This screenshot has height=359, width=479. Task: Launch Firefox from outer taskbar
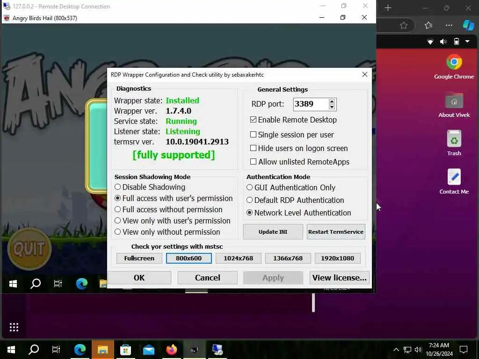click(172, 350)
